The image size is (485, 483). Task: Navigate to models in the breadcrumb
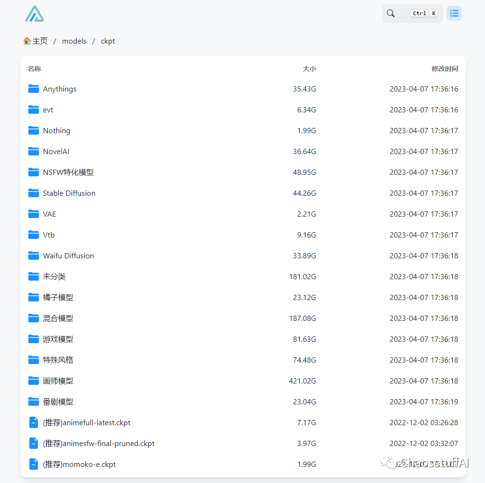click(74, 41)
